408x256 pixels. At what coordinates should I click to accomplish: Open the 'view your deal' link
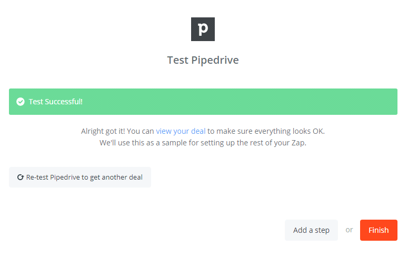click(x=181, y=131)
